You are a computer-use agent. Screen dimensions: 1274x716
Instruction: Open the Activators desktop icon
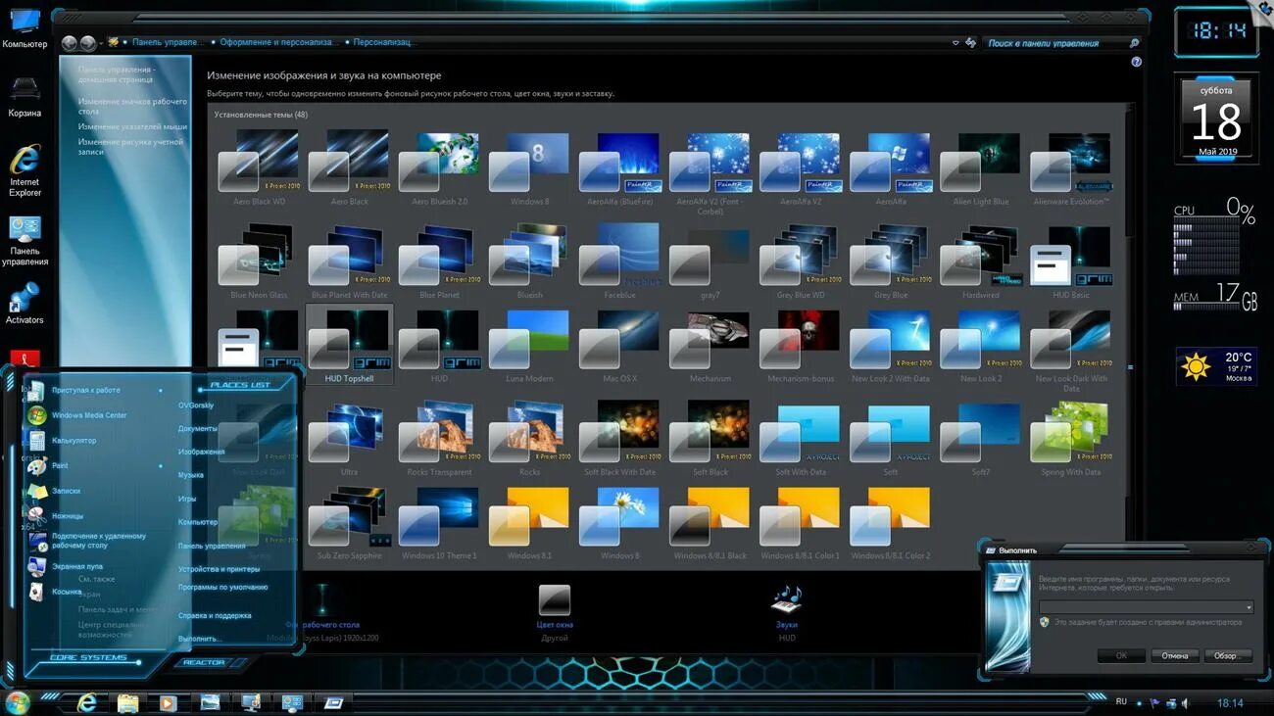coord(24,303)
